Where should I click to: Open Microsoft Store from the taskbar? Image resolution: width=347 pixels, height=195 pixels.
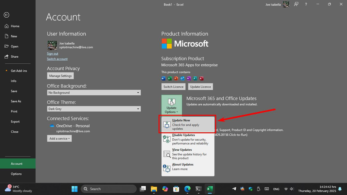[x=176, y=189]
